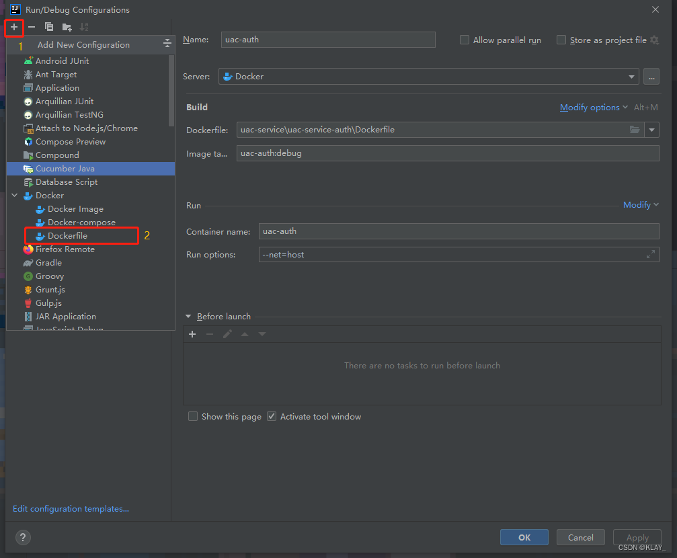This screenshot has height=558, width=677.
Task: Click the Save to new folder icon
Action: coord(67,27)
